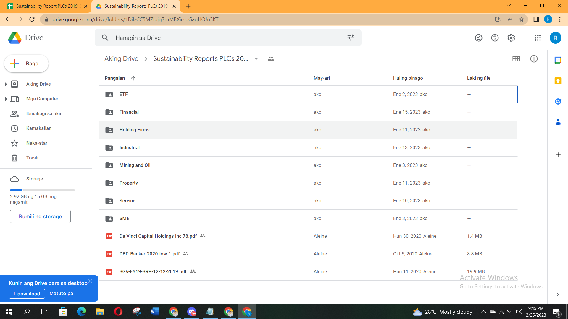Open Contacts side panel

[558, 122]
